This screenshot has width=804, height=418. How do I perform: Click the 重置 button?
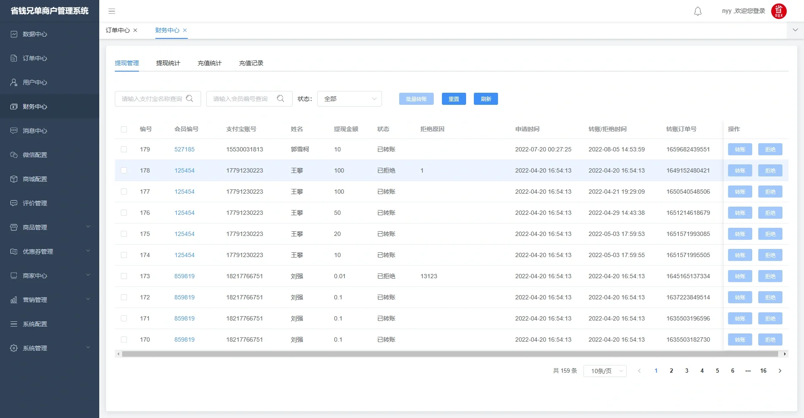[454, 99]
